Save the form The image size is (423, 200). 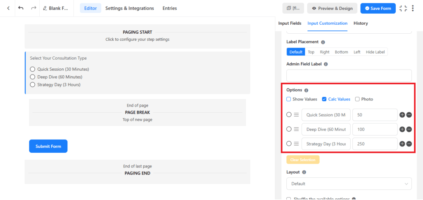click(x=378, y=8)
